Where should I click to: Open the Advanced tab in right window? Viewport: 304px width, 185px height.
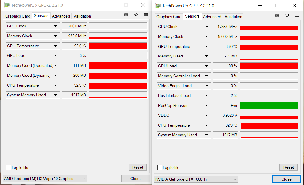(212, 17)
